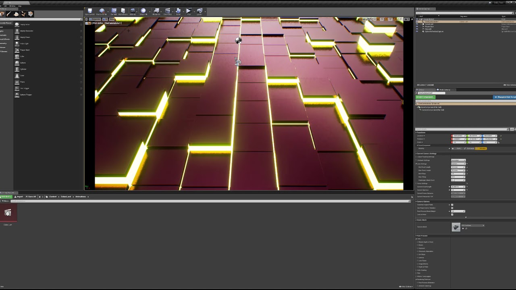Open Source Control from the toolbar

(102, 11)
